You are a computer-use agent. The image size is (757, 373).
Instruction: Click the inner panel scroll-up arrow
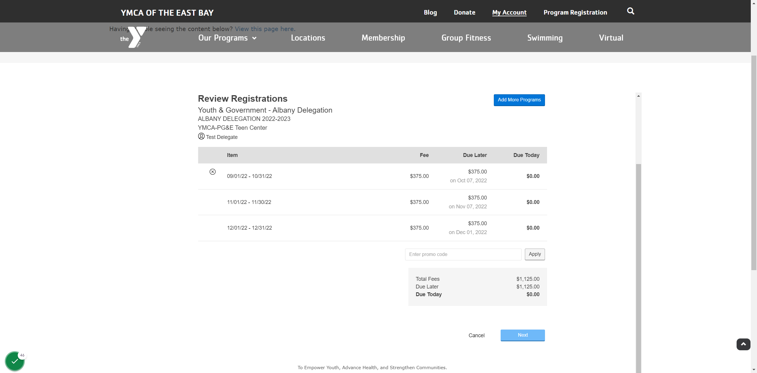[638, 96]
